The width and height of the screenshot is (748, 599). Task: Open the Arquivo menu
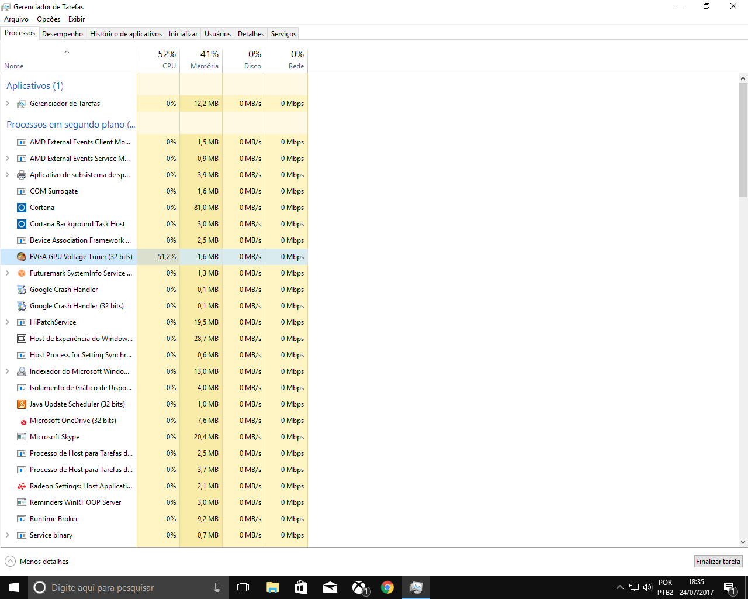coord(16,19)
